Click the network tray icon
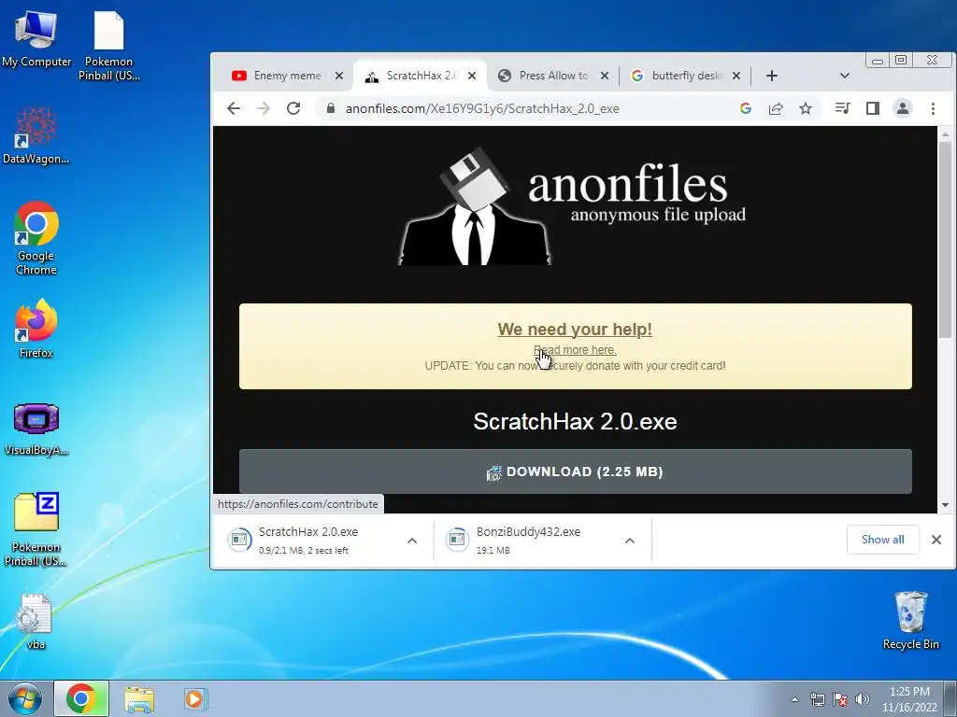The height and width of the screenshot is (717, 957). 817,699
